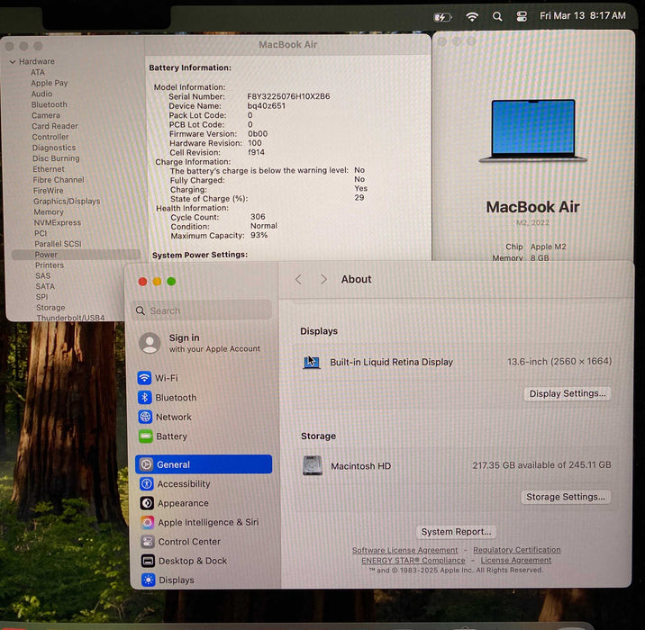Select Disc Burning in hardware list
Viewport: 645px width, 630px height.
pyautogui.click(x=56, y=157)
